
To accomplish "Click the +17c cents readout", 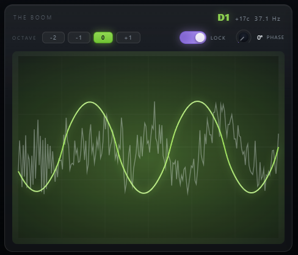I will (x=242, y=19).
